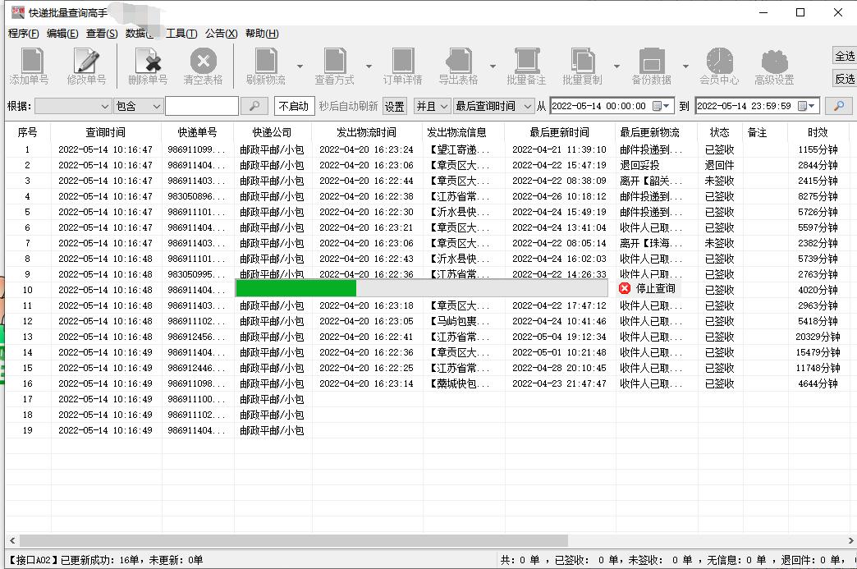Expand the 最后查询时间 dropdown
The height and width of the screenshot is (569, 857).
[491, 106]
